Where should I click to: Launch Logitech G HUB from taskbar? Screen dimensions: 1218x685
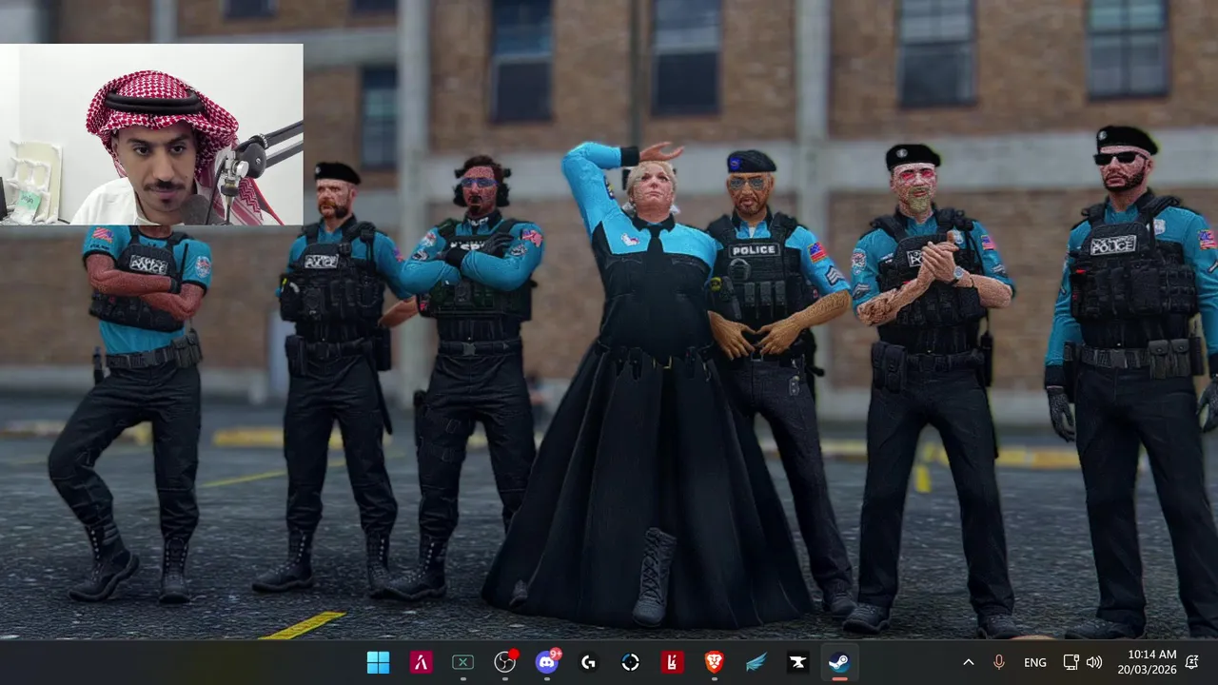(x=589, y=662)
